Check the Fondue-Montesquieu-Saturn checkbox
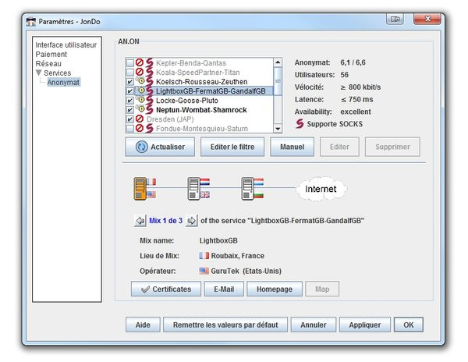 point(130,129)
